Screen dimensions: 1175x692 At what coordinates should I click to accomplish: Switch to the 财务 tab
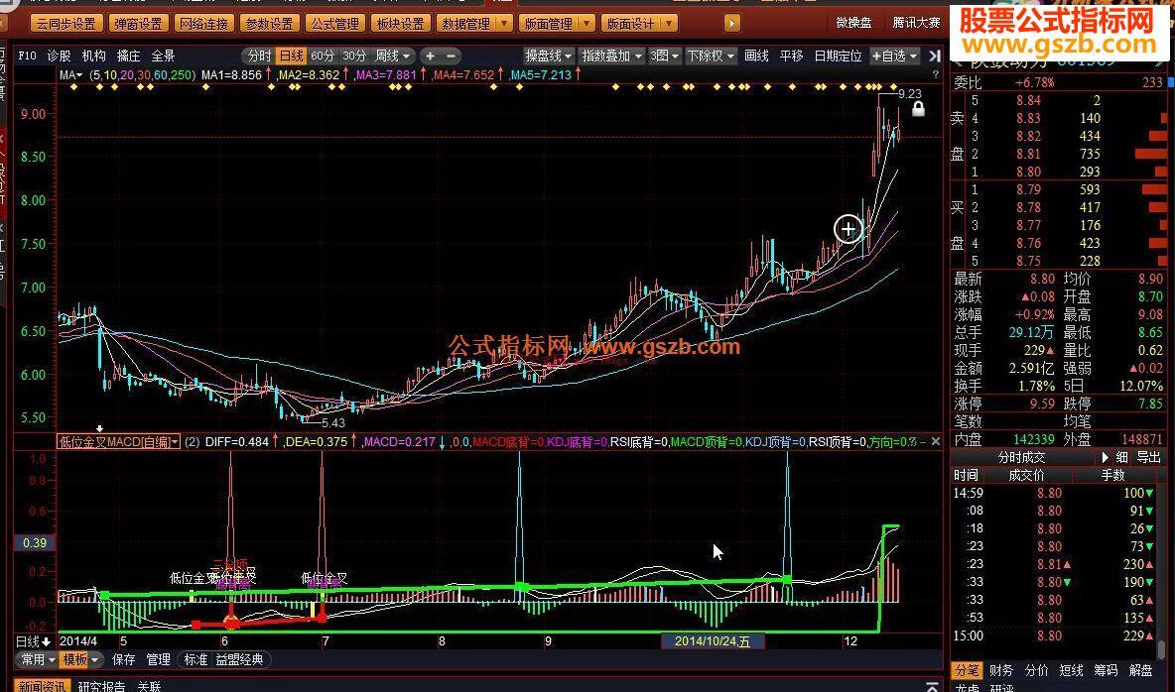(x=1001, y=671)
